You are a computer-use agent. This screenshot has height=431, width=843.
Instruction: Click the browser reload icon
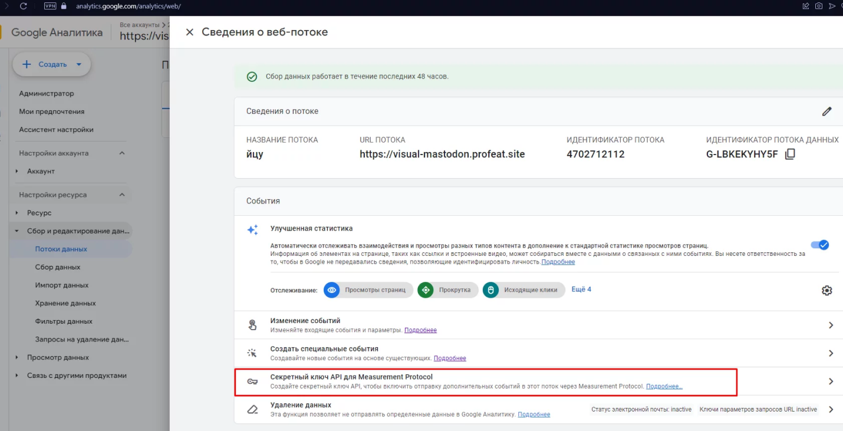click(x=24, y=6)
